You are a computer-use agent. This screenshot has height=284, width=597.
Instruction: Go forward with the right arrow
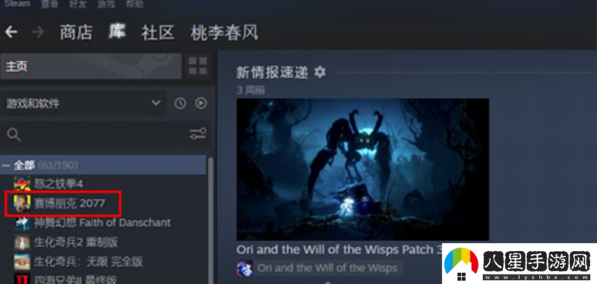pyautogui.click(x=38, y=32)
